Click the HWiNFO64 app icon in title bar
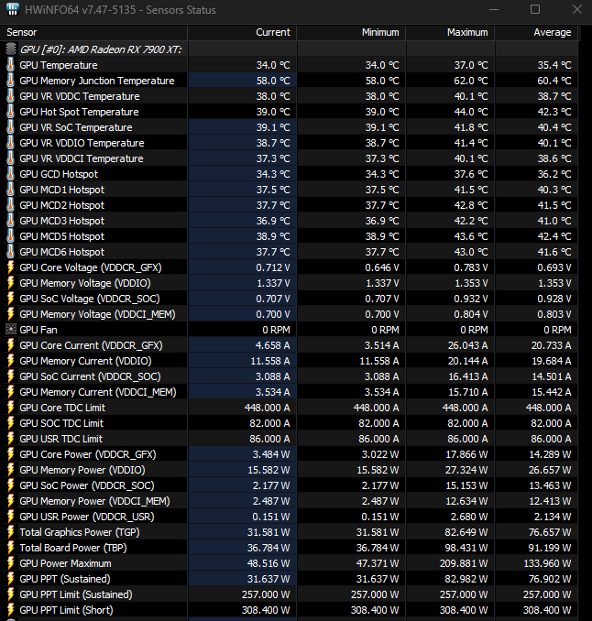Screen dimensions: 592x621 pyautogui.click(x=13, y=9)
